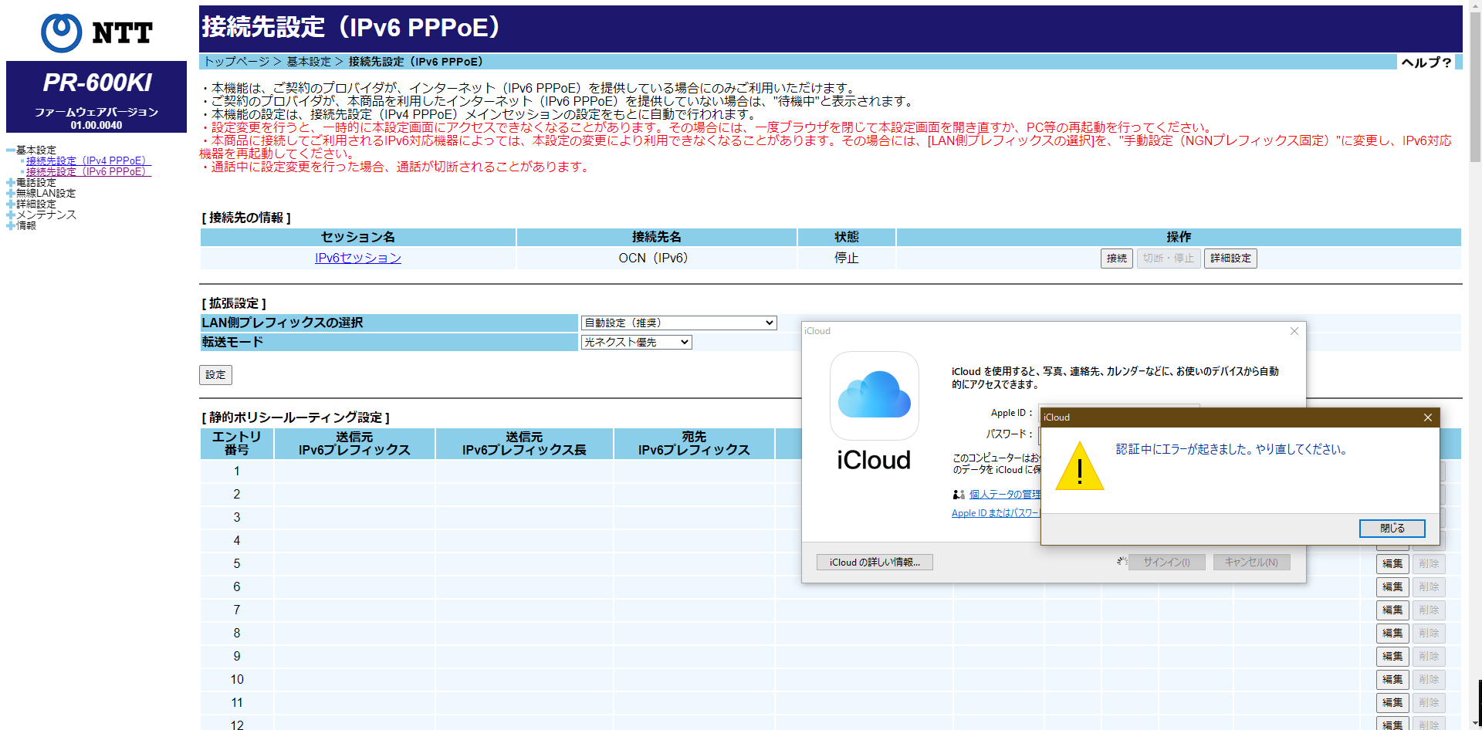Select 基本設定 in the breadcrumb
This screenshot has width=1482, height=730.
tap(309, 62)
